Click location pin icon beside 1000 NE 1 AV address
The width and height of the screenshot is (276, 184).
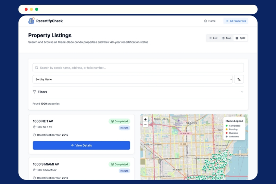click(34, 127)
